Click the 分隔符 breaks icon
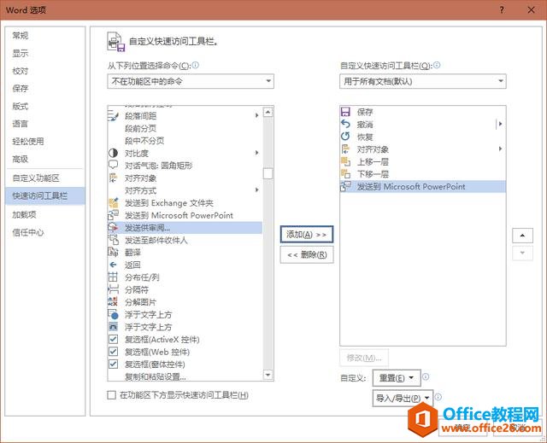This screenshot has width=547, height=443. click(x=113, y=289)
